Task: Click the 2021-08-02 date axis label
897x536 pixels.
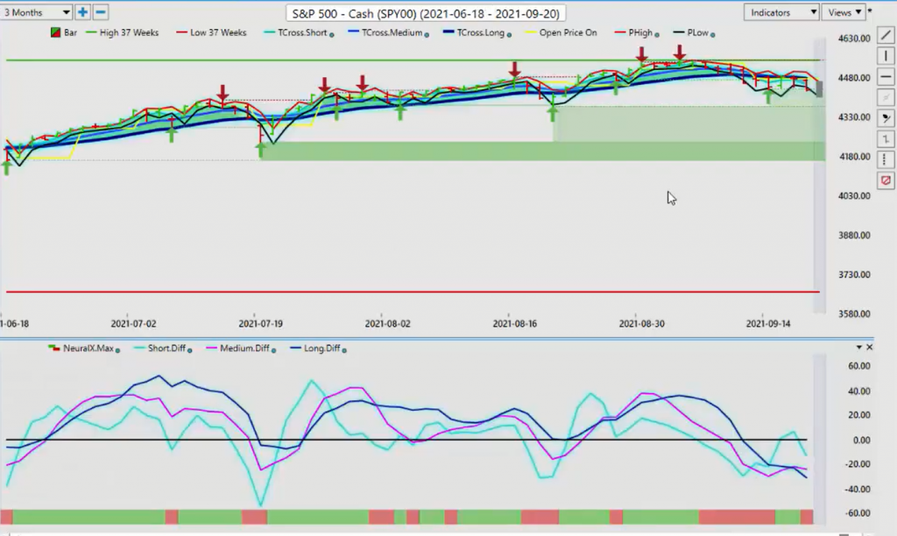Action: point(387,323)
